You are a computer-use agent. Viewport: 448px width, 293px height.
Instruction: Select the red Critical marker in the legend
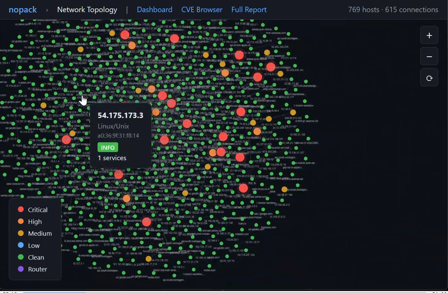(x=21, y=209)
